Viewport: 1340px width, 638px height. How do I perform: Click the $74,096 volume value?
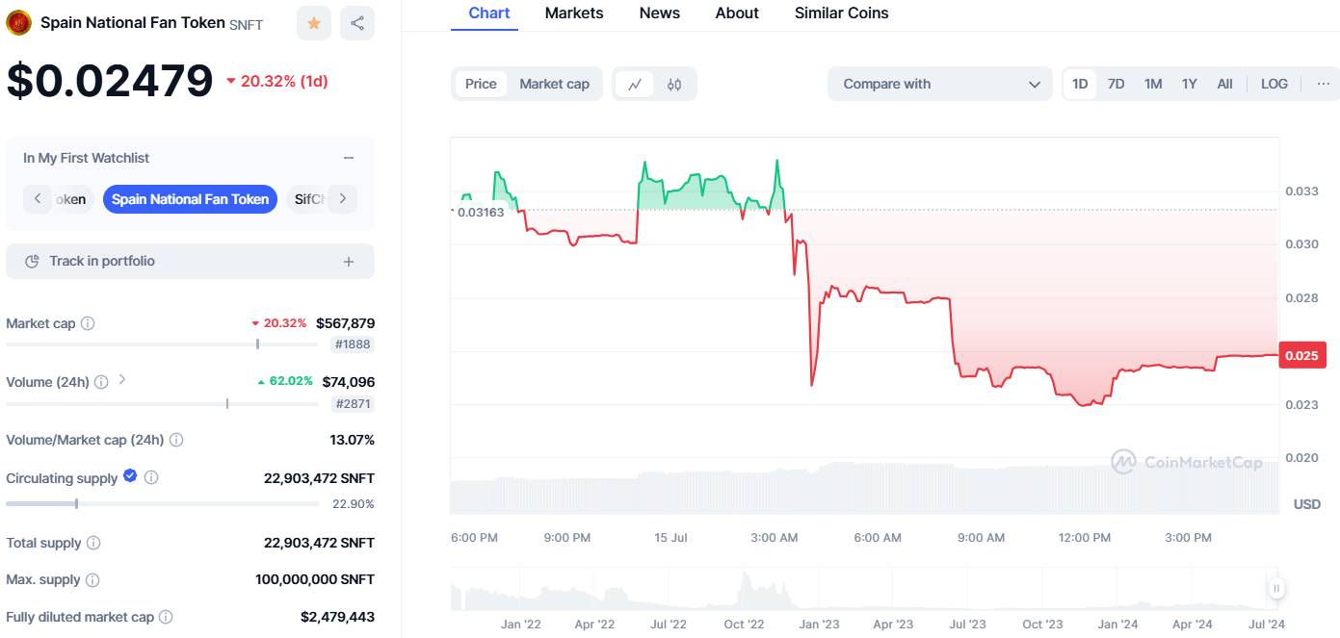[x=349, y=382]
